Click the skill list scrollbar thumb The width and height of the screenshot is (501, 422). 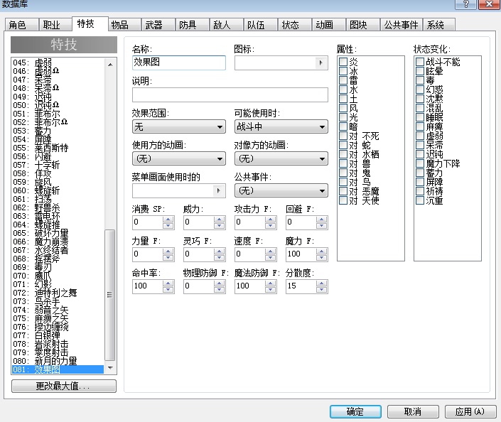(x=110, y=294)
